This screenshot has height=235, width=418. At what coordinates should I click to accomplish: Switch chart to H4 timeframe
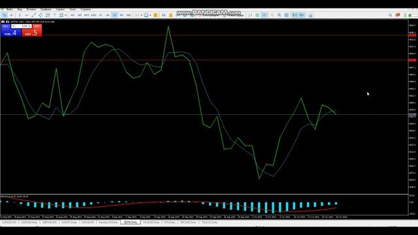click(x=107, y=15)
